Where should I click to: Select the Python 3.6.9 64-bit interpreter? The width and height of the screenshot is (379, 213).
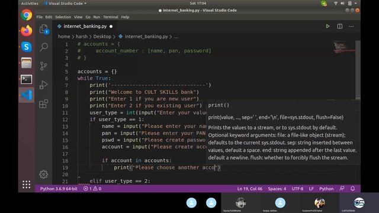coord(59,189)
